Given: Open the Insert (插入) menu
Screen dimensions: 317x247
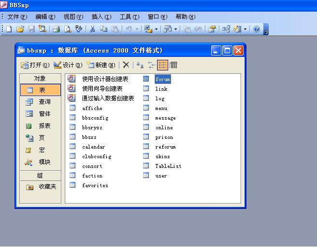Looking at the screenshot, I should click(x=101, y=17).
